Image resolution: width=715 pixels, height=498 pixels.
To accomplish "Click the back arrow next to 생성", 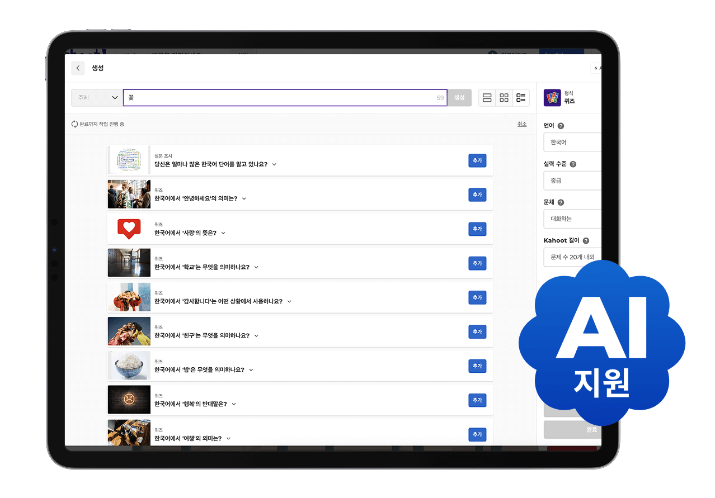I will 78,68.
